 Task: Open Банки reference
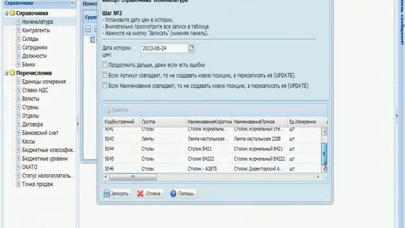pyautogui.click(x=28, y=65)
